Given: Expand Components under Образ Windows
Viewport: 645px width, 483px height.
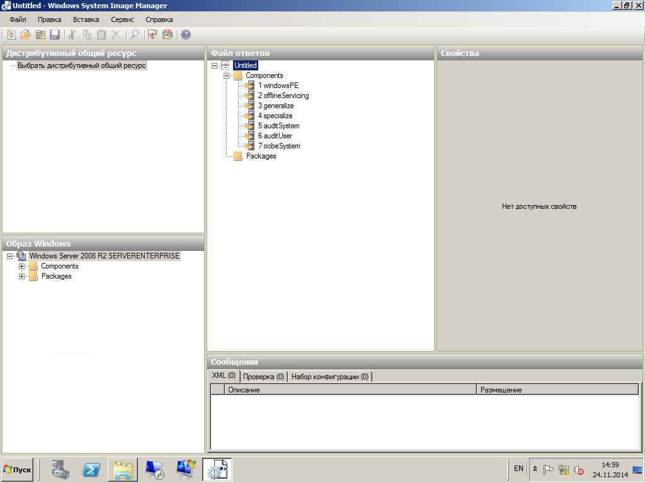Looking at the screenshot, I should click(x=22, y=266).
